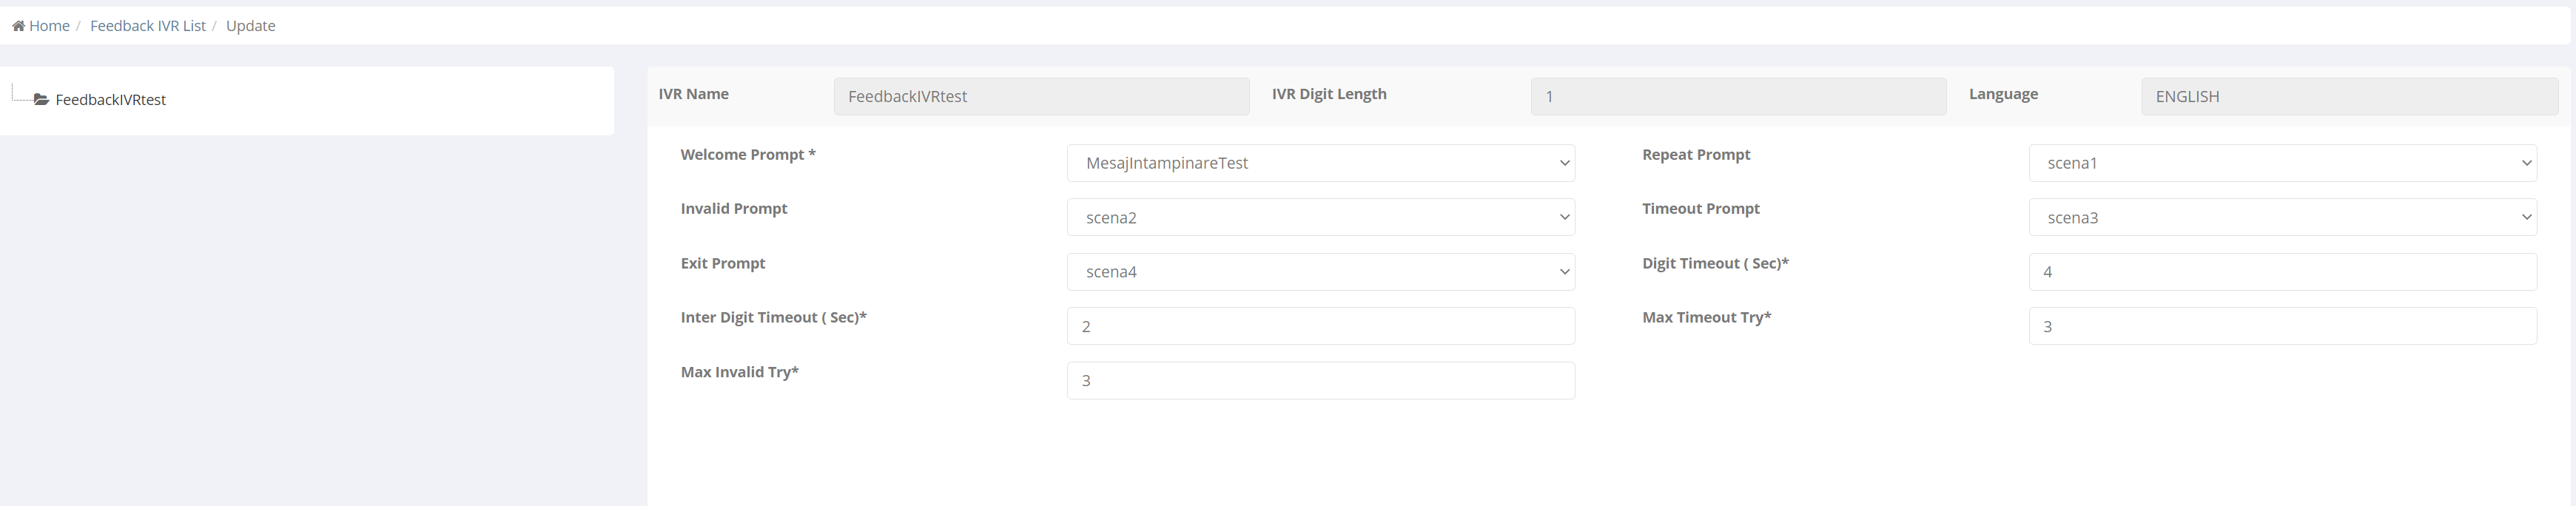
Task: Click the IVR Digit Length label
Action: pos(1329,94)
